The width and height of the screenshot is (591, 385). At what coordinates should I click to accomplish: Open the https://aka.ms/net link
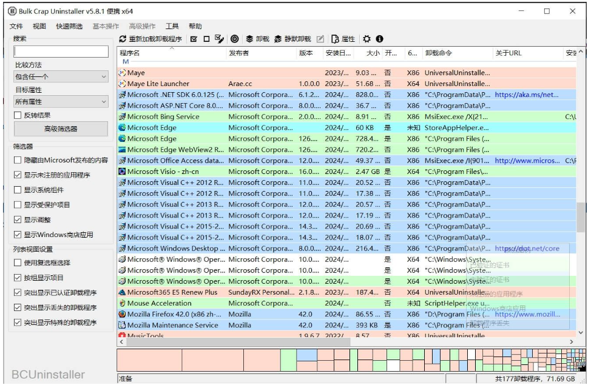(527, 95)
